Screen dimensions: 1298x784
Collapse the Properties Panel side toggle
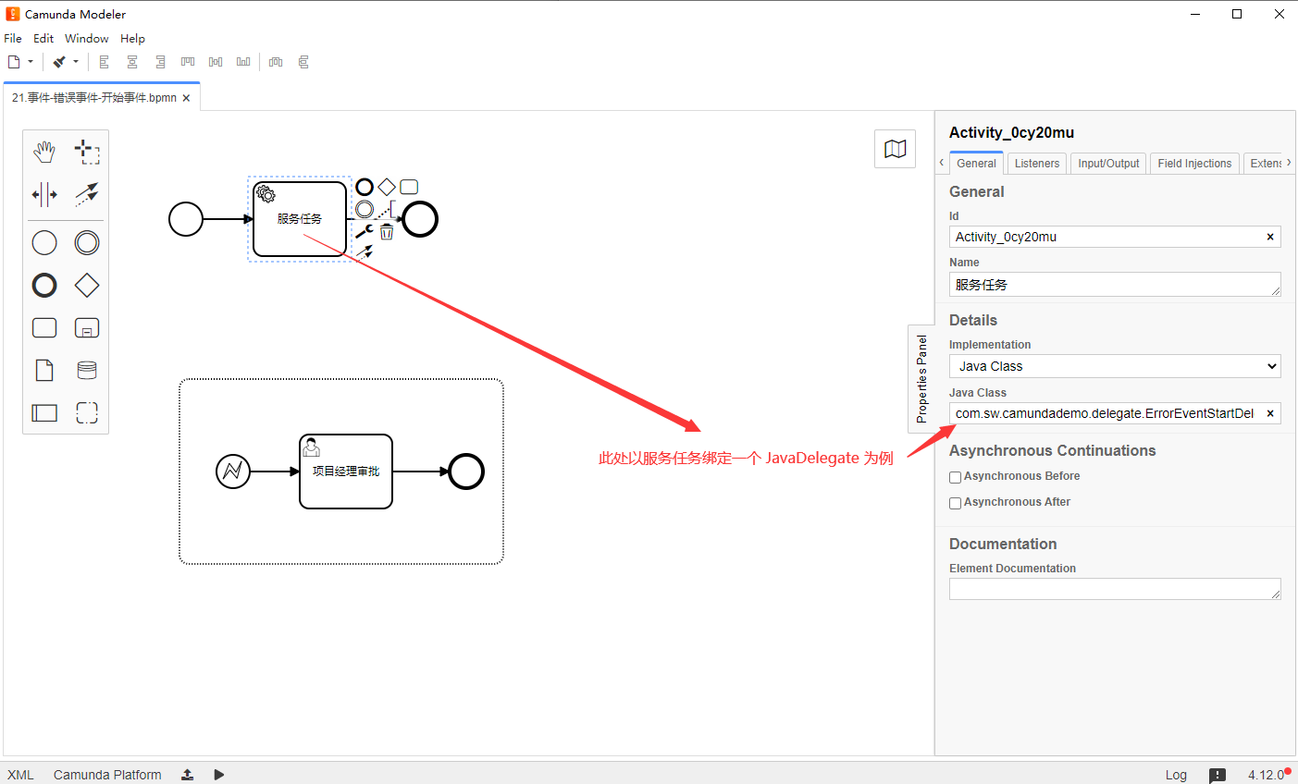(x=921, y=379)
